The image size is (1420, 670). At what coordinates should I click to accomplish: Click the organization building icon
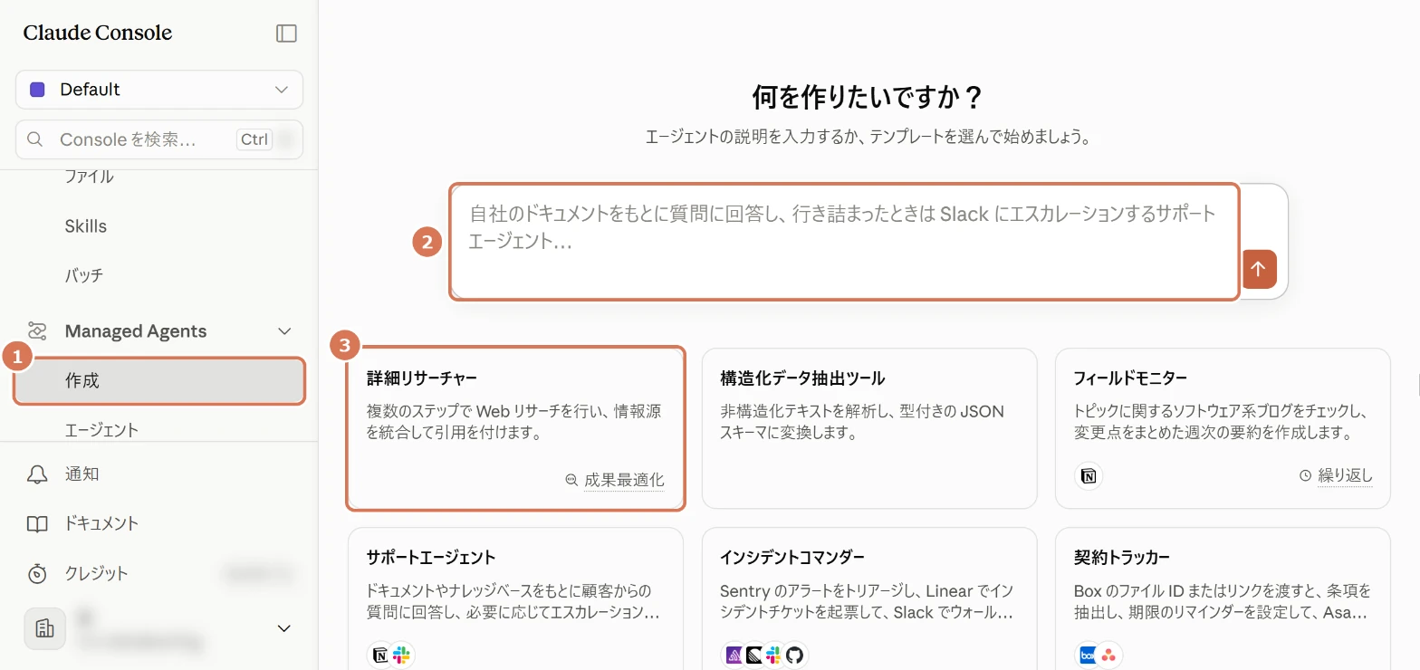click(44, 628)
